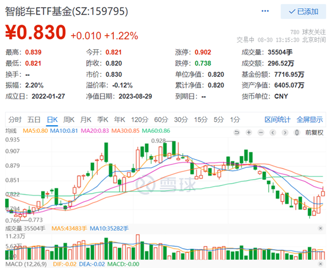
Task: Switch to the 60分 interval tab
Action: [161, 119]
